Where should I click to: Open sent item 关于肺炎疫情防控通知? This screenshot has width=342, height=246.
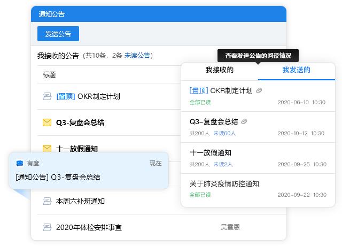[224, 183]
